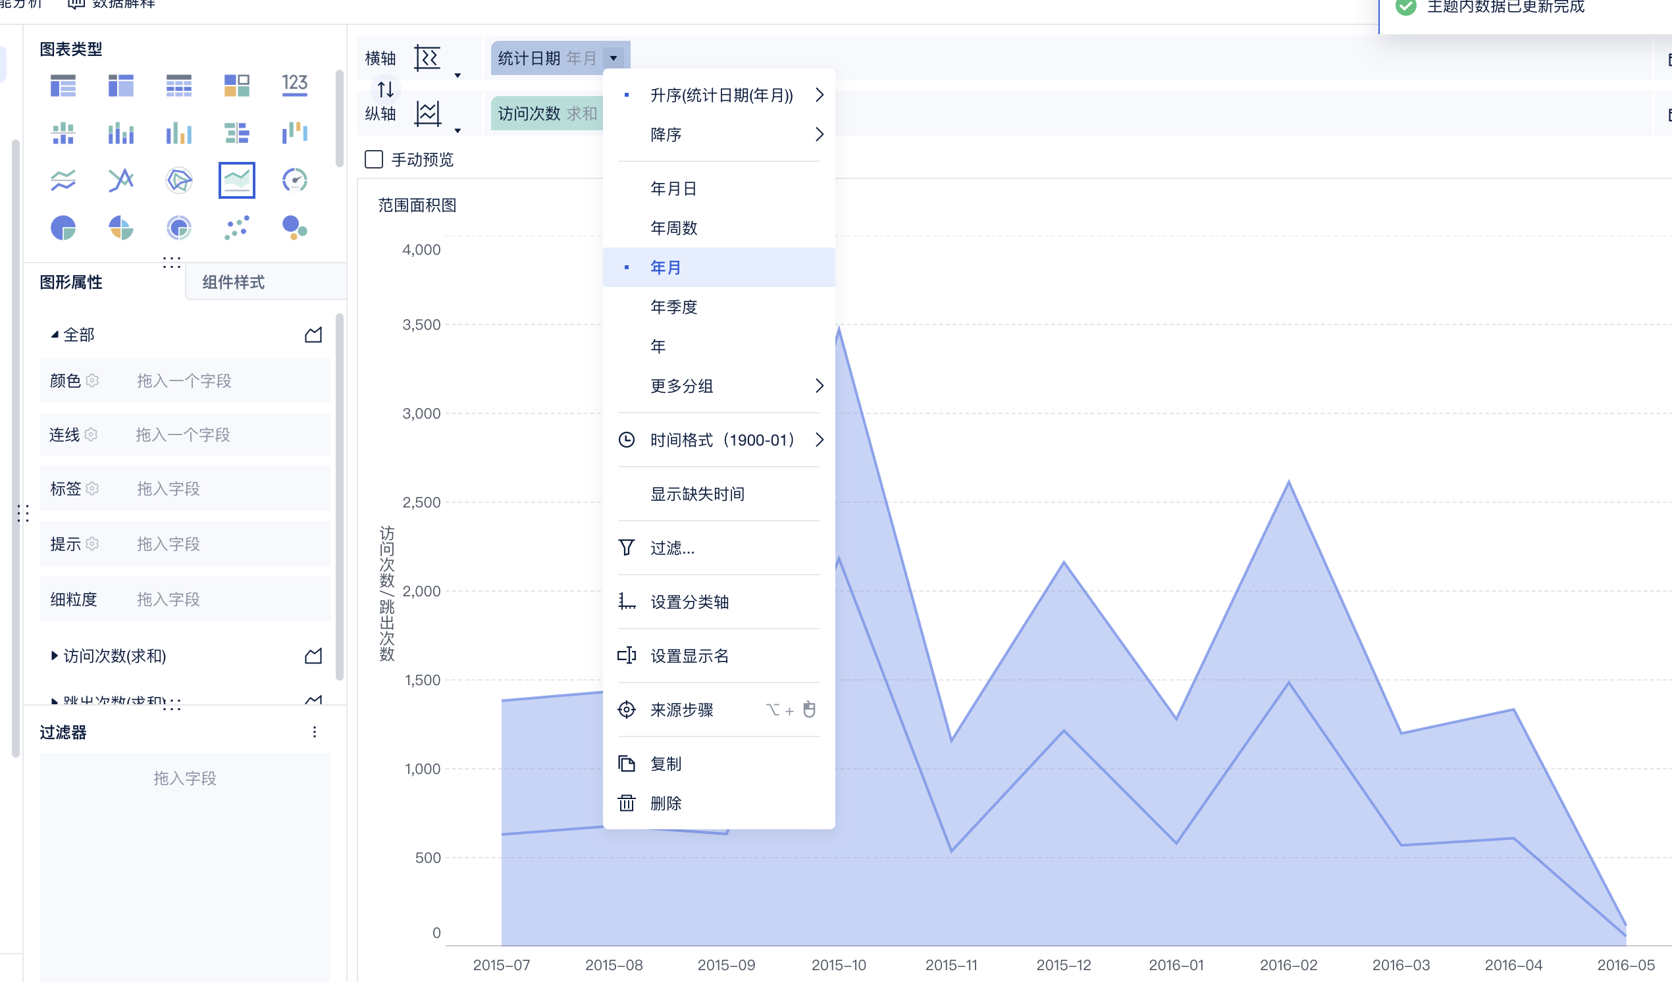Switch to the component style tab
This screenshot has height=982, width=1672.
pyautogui.click(x=234, y=282)
